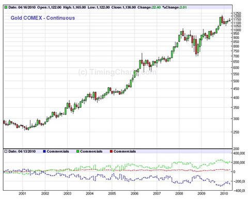This screenshot has height=200, width=248.
Task: Click the TimingCharts.com watermark text
Action: tap(117, 72)
